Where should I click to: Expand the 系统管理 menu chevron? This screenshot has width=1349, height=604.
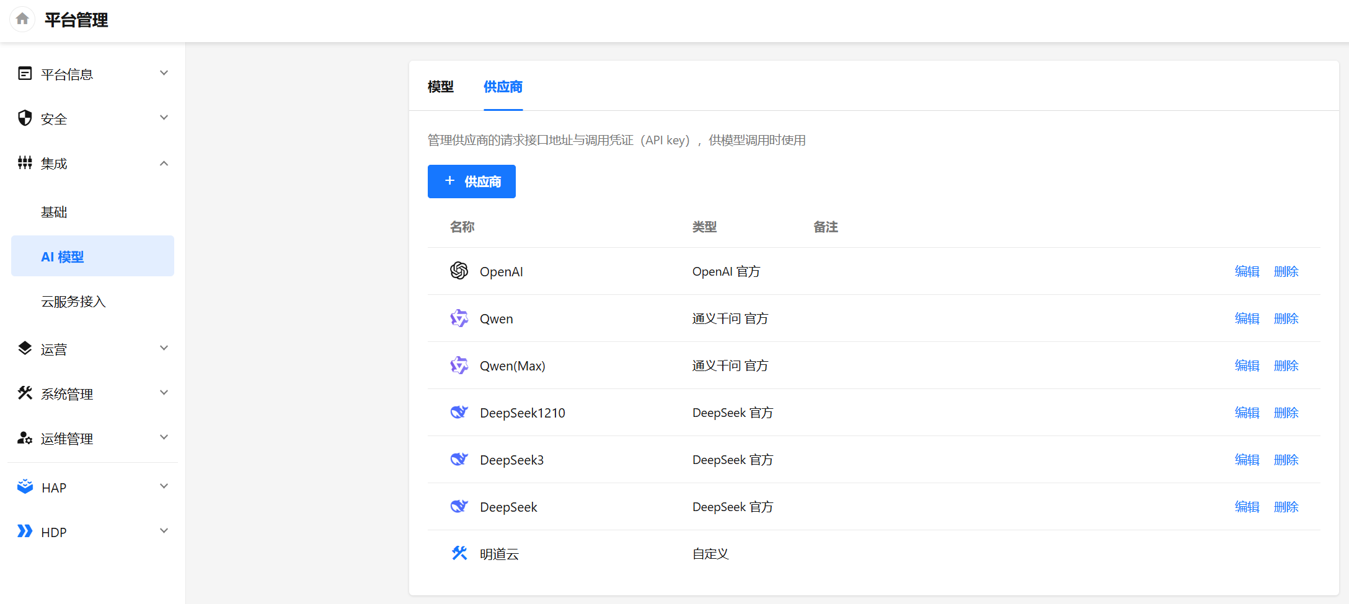click(164, 393)
